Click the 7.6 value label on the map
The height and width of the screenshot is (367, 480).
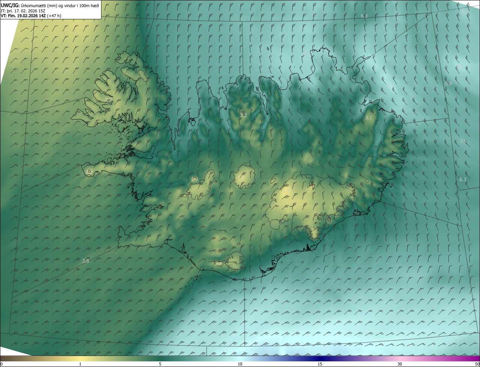coord(463,141)
